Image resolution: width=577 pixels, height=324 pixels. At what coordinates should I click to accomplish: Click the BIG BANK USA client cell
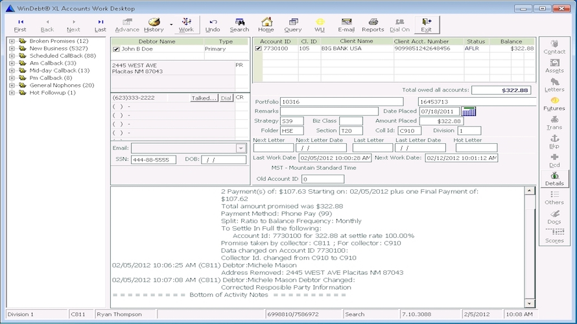(356, 49)
